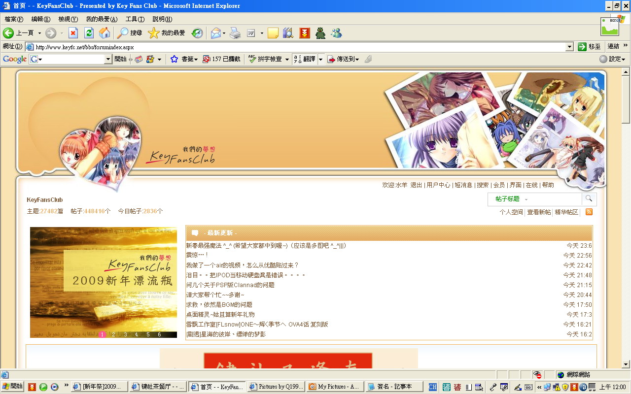This screenshot has width=631, height=394.
Task: Open the Mail envelope icon
Action: click(x=215, y=33)
